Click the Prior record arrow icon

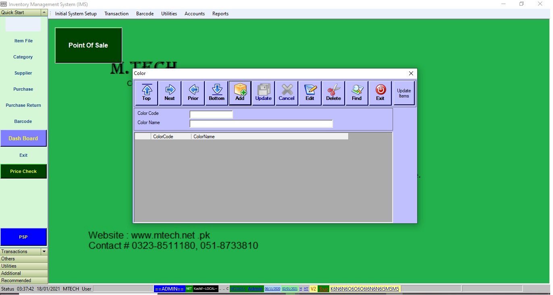click(x=193, y=90)
